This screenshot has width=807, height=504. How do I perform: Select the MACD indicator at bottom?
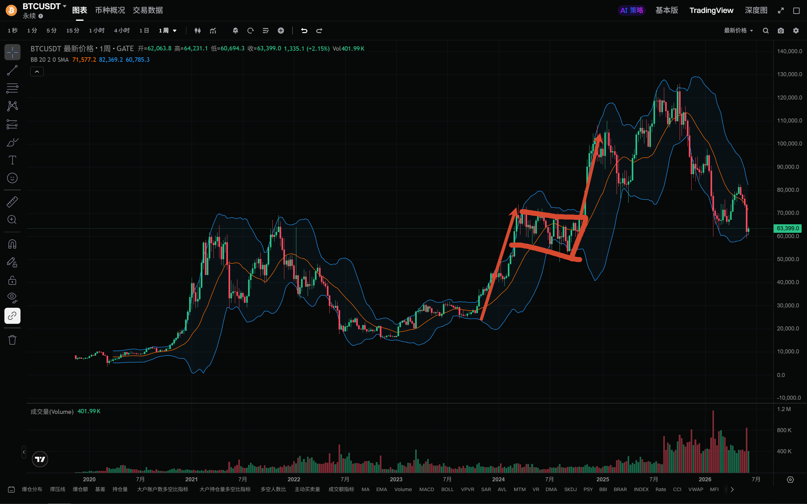point(427,489)
